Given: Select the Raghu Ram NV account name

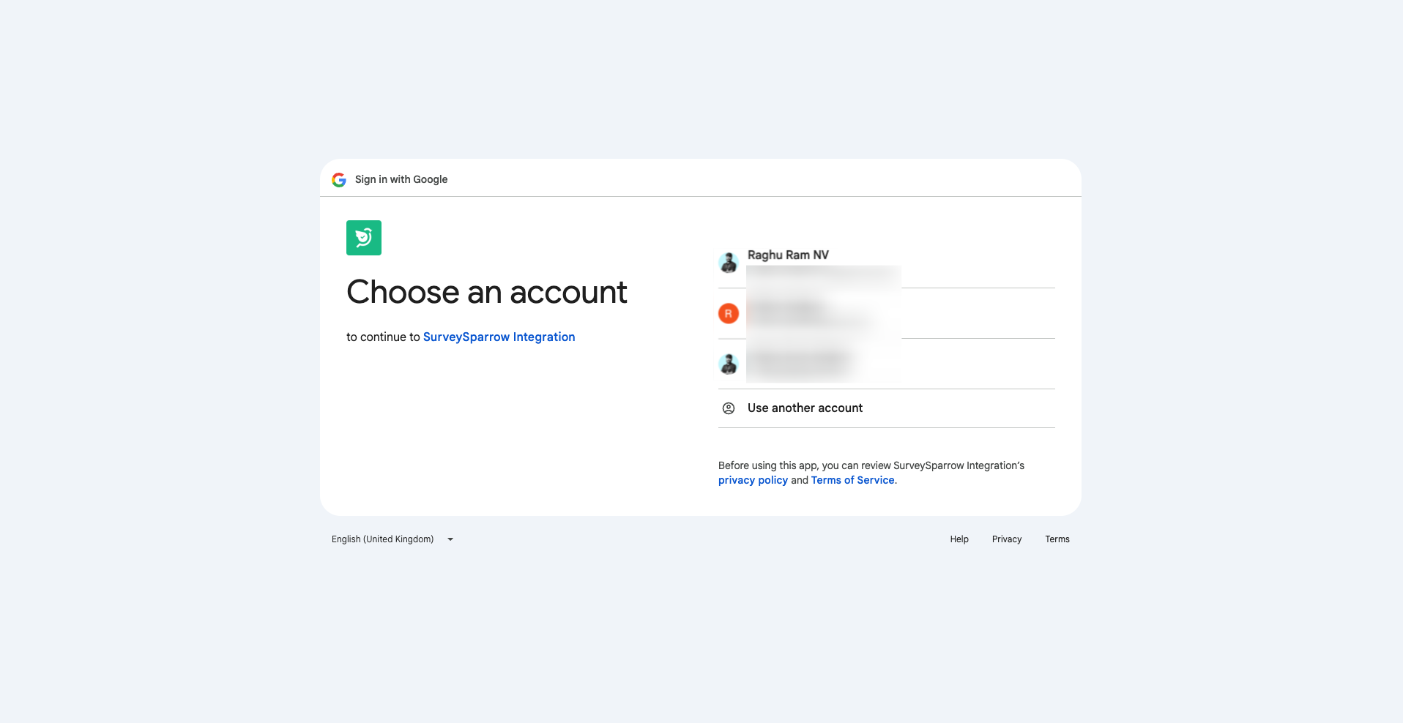Looking at the screenshot, I should pos(788,255).
